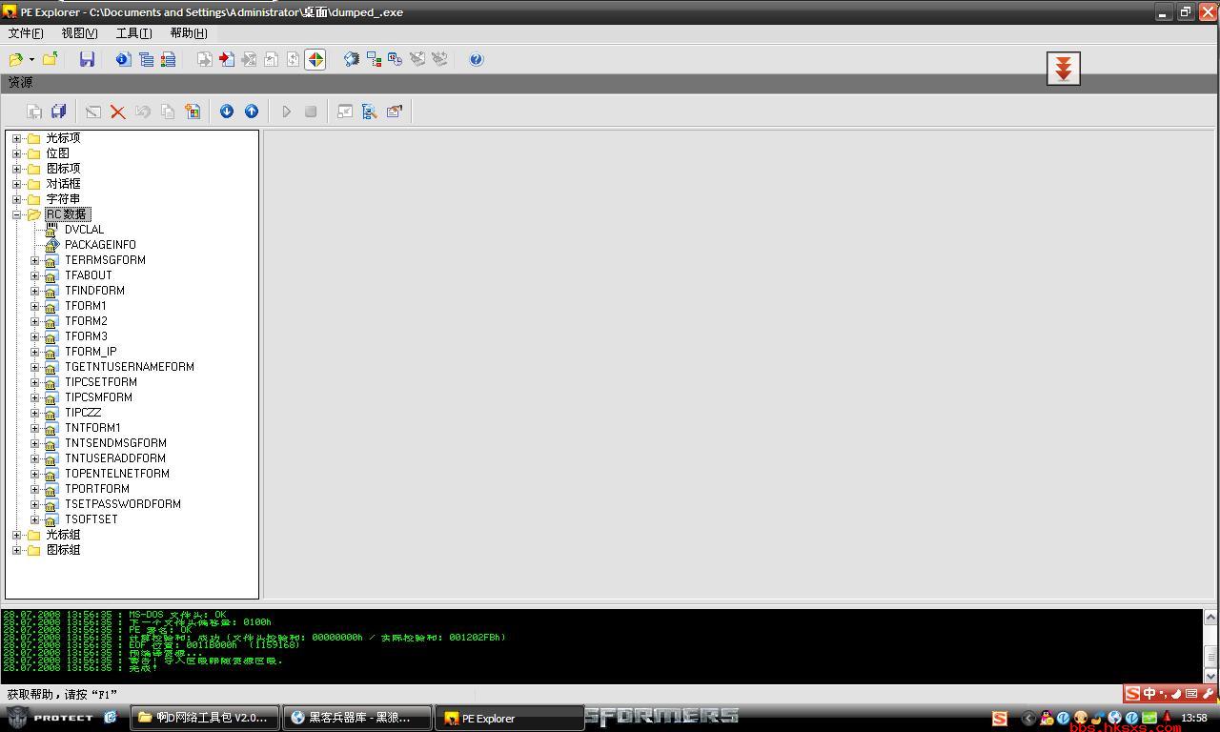Image resolution: width=1220 pixels, height=732 pixels.
Task: Select the TFORM_IP resource
Action: (x=91, y=352)
